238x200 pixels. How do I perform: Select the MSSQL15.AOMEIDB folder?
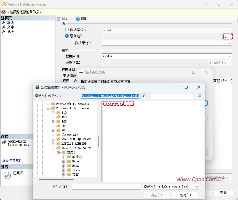pos(74,144)
